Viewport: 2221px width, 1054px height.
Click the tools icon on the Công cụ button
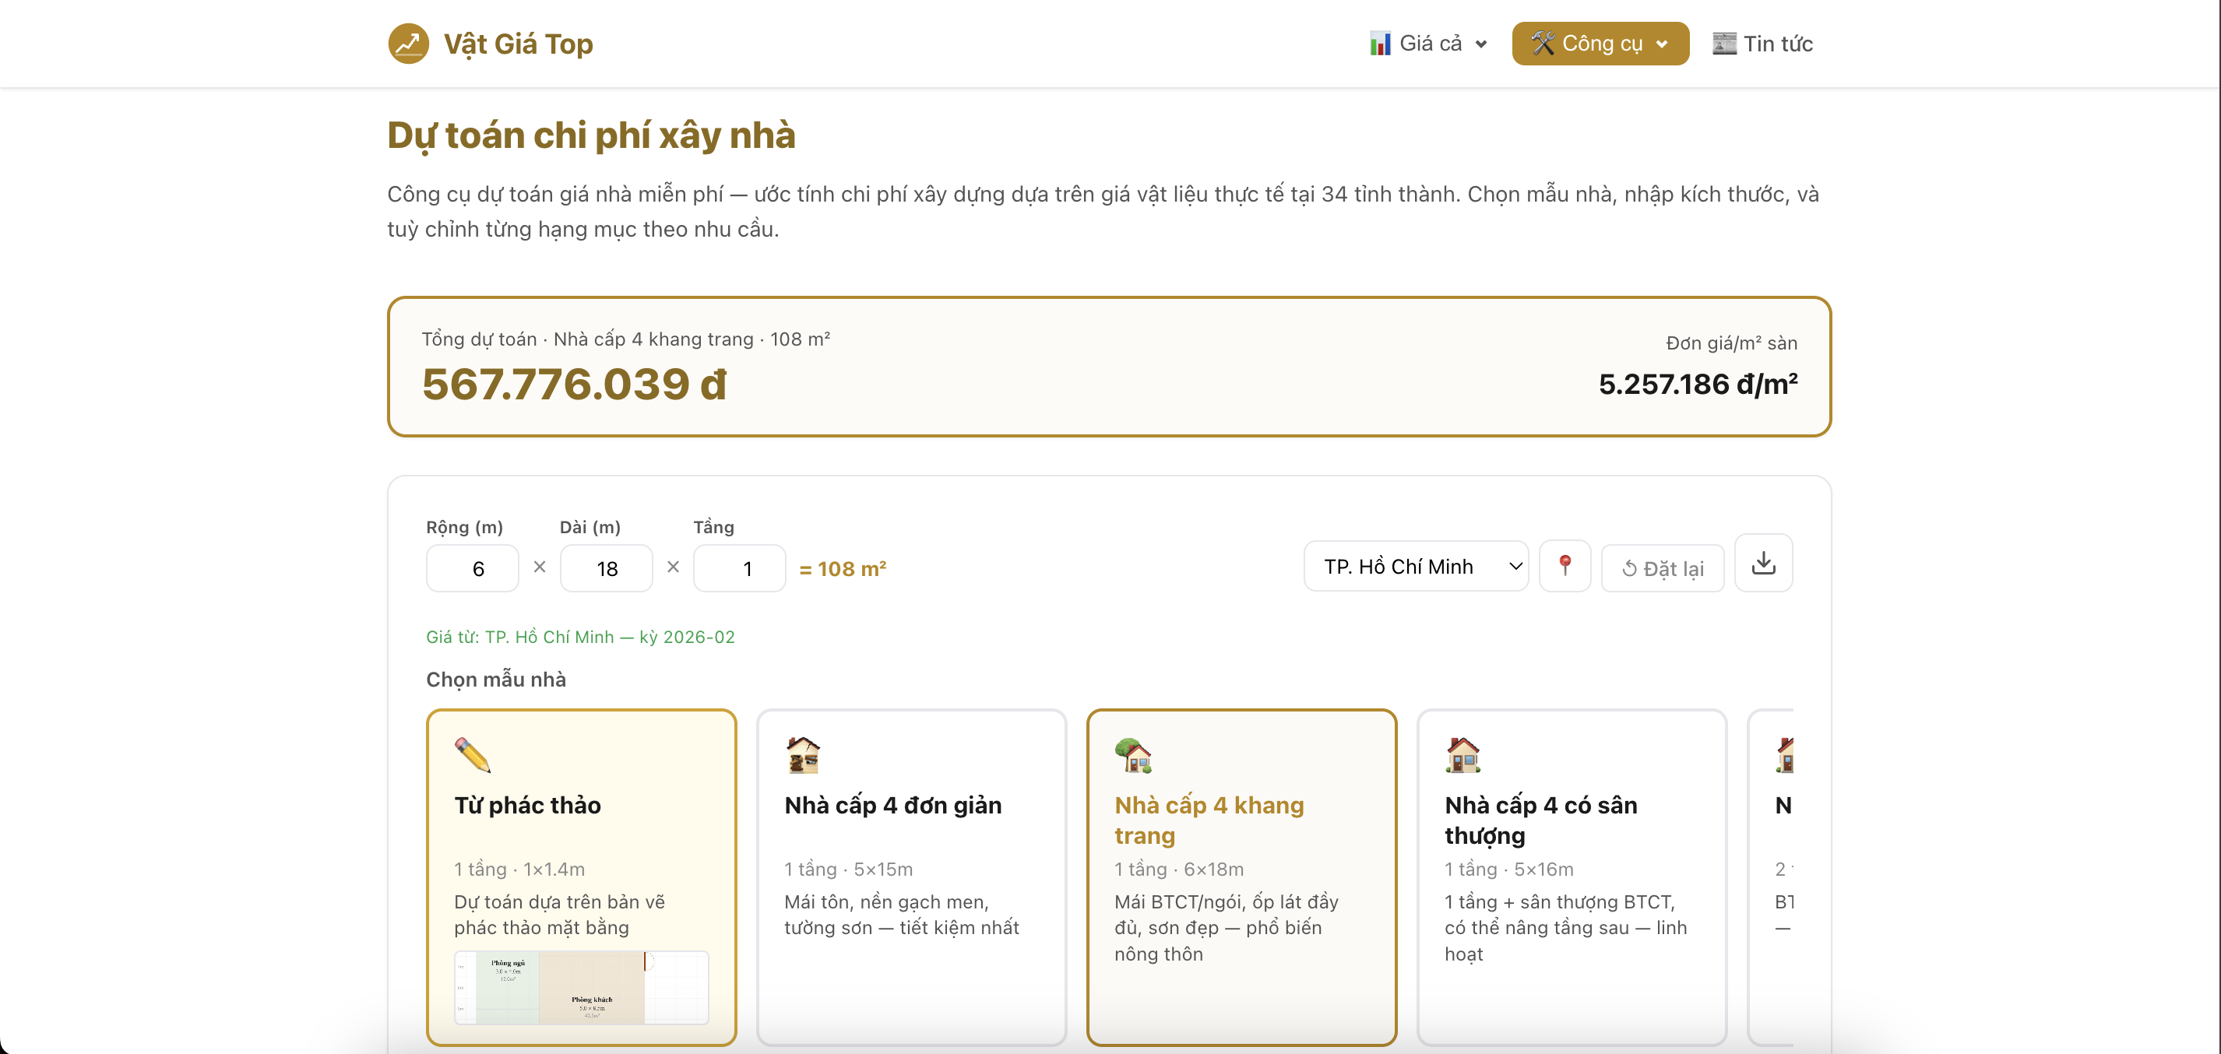pos(1543,43)
